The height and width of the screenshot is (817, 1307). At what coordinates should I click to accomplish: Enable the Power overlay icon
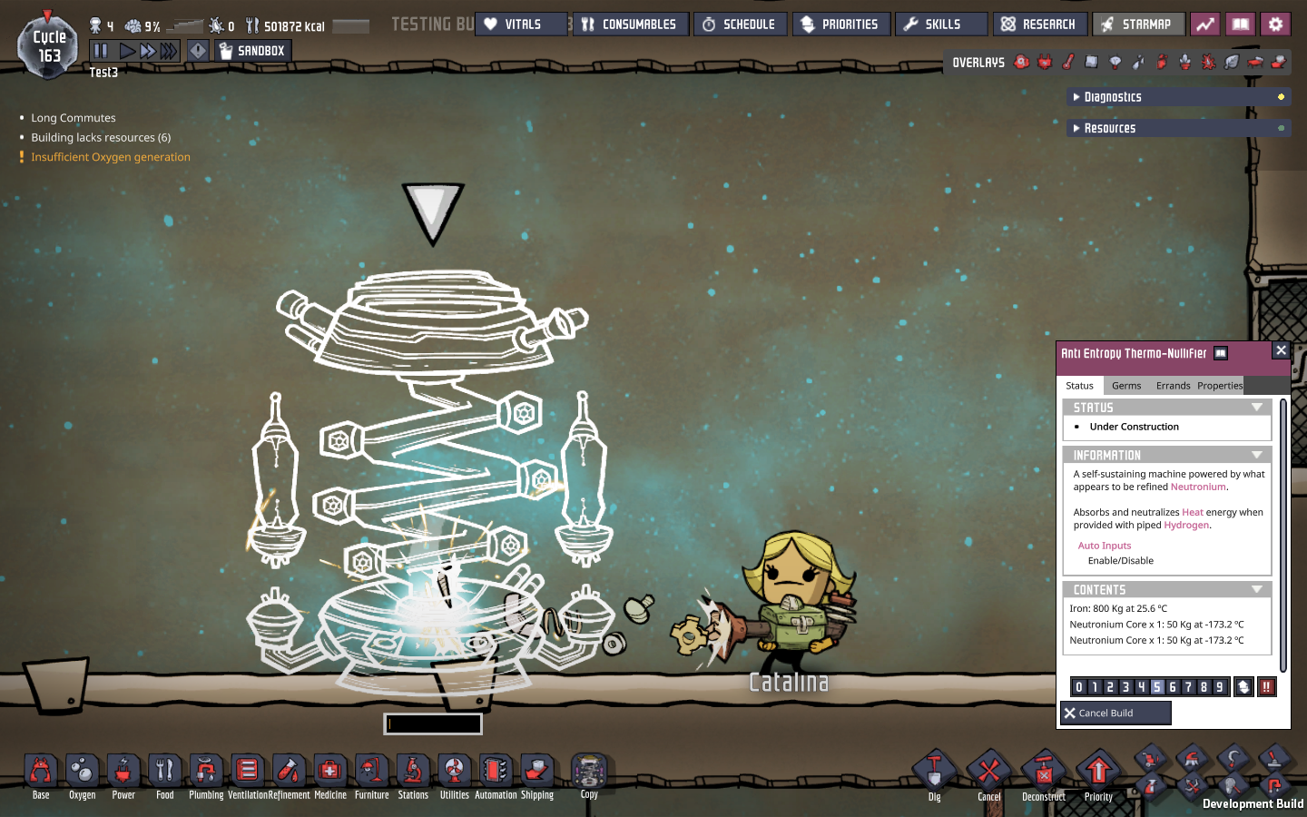coord(1045,62)
